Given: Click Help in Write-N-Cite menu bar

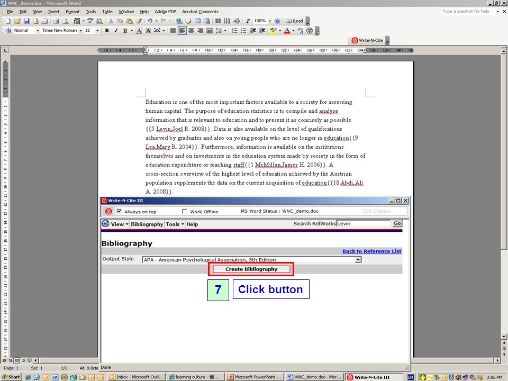Looking at the screenshot, I should coord(192,224).
